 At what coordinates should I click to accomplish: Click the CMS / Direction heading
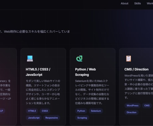coord(136,69)
